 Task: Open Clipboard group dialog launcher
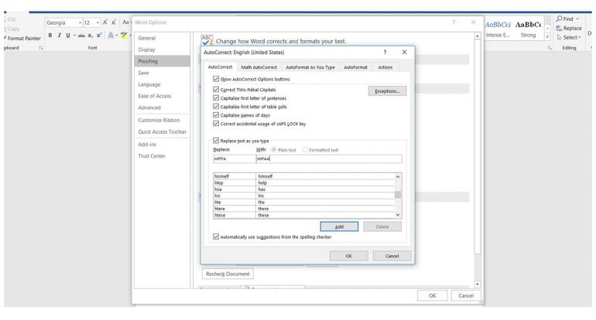click(x=41, y=48)
